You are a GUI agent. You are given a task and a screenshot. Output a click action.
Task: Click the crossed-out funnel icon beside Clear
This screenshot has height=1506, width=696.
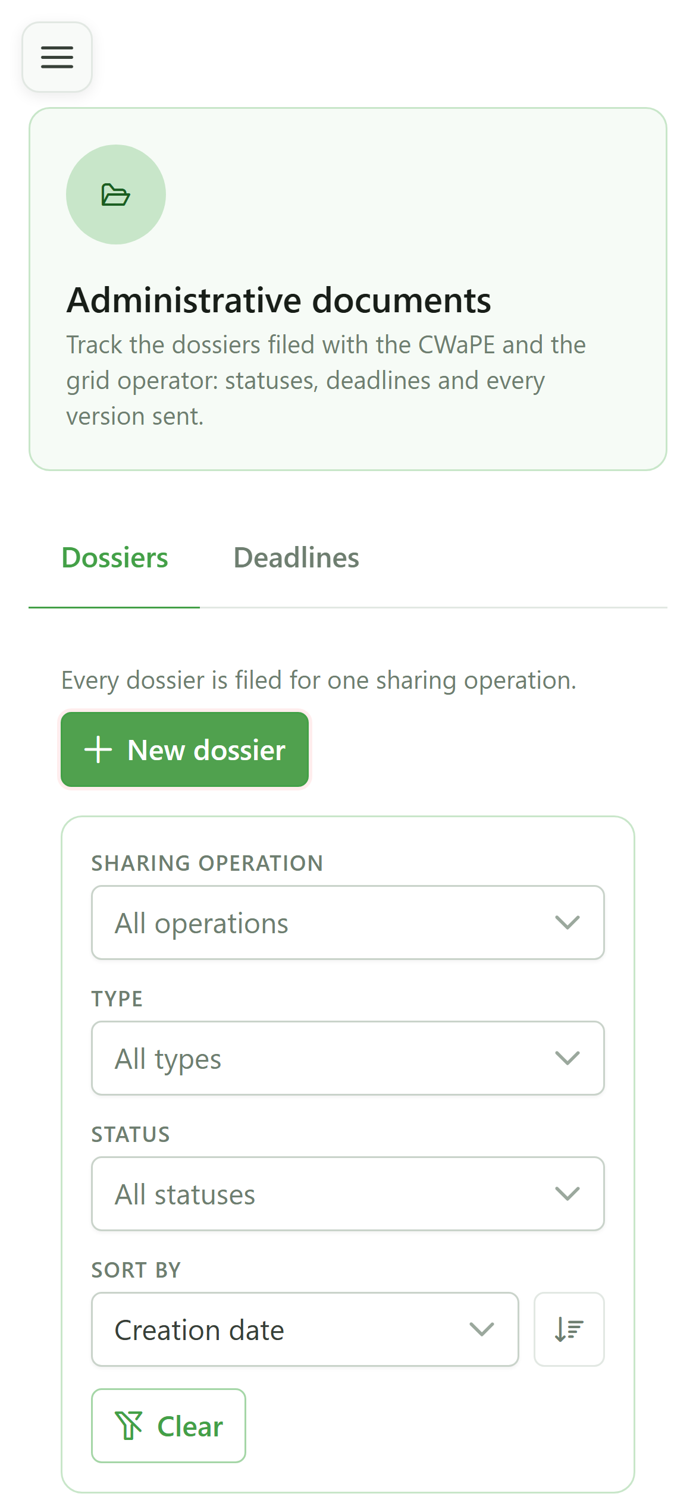pos(129,1426)
